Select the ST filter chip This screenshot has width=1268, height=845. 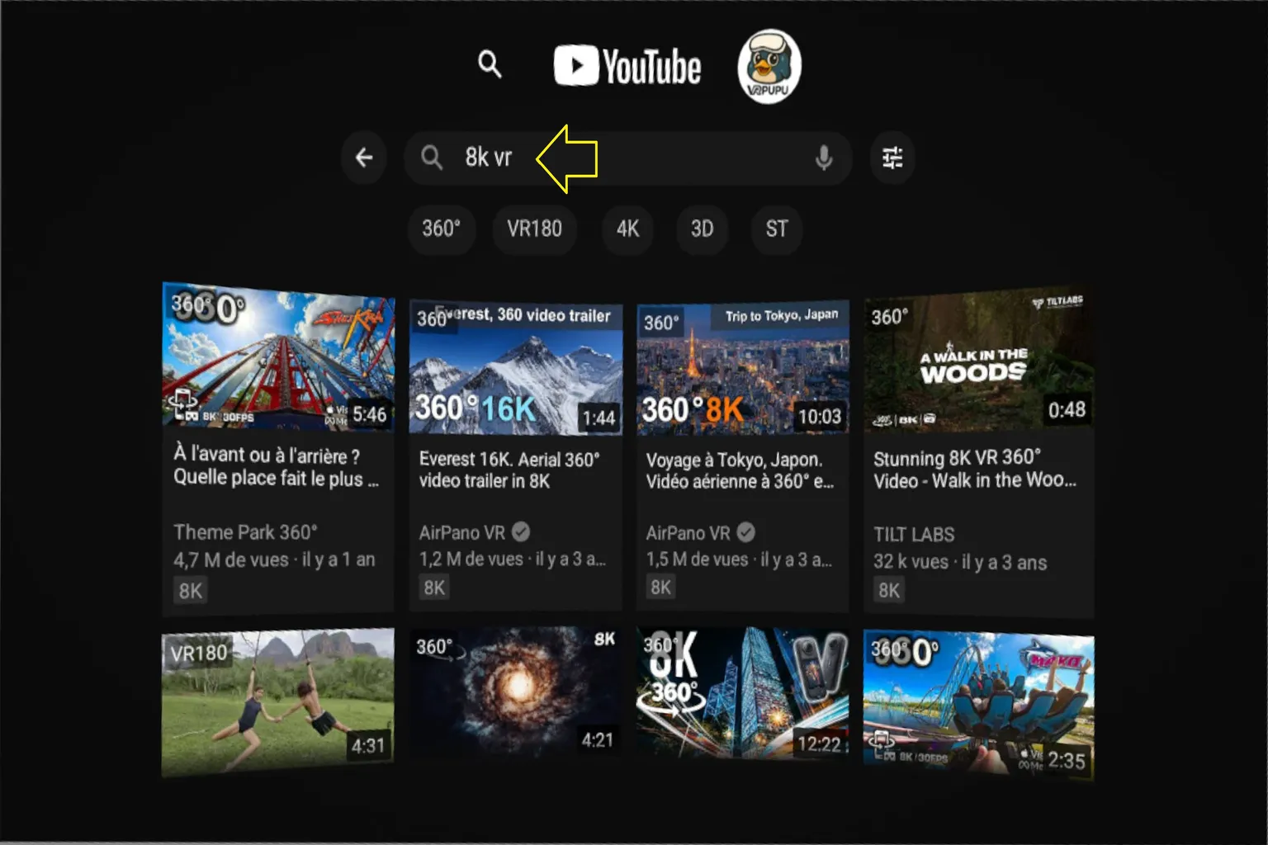tap(777, 229)
